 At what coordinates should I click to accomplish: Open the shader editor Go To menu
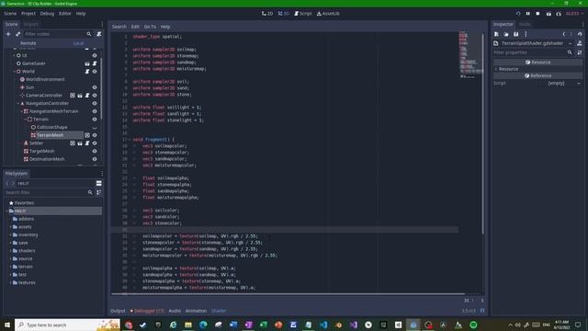150,27
